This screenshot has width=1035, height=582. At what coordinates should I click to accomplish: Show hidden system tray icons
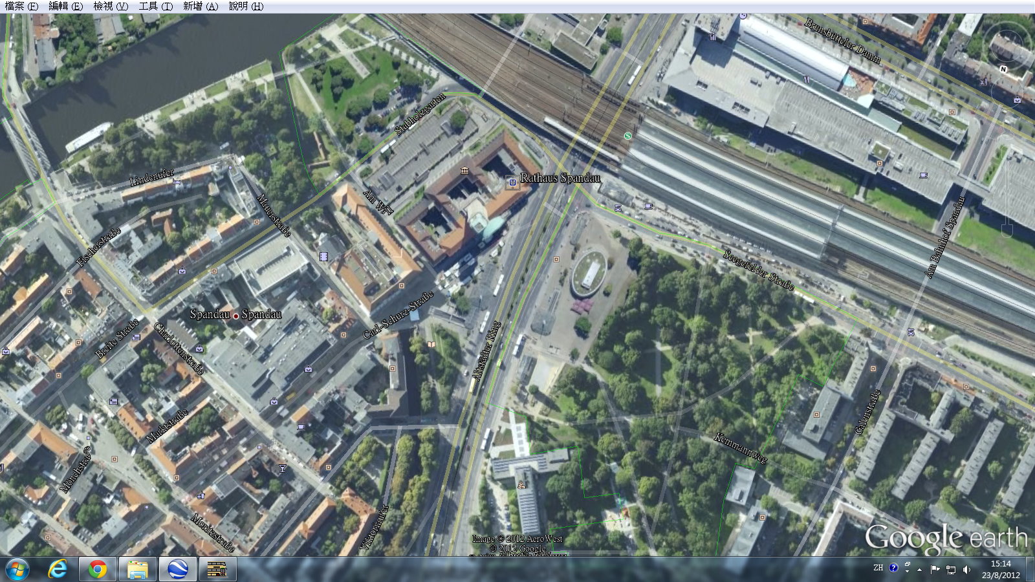[x=920, y=570]
